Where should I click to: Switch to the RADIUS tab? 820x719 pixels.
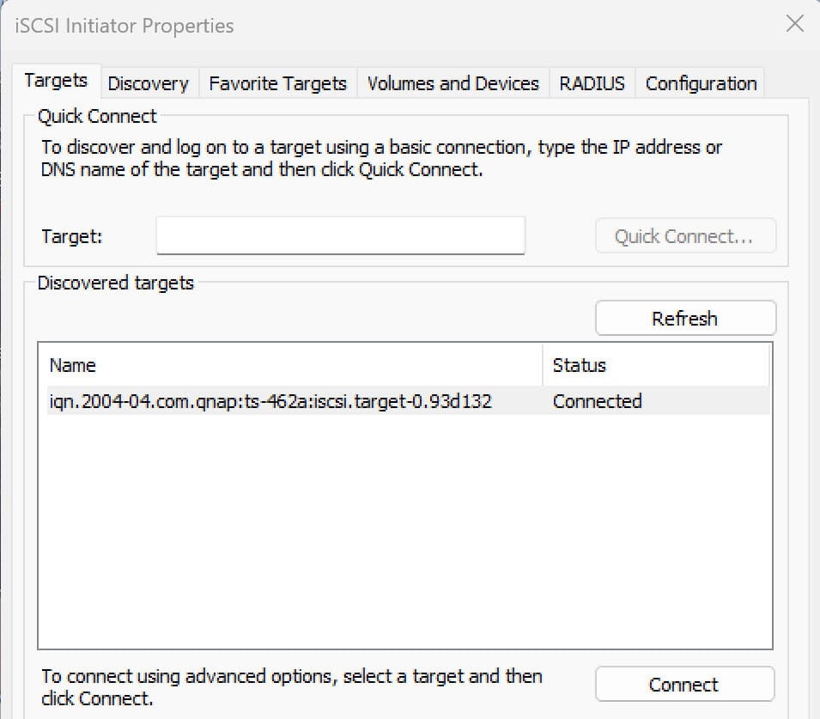tap(592, 83)
